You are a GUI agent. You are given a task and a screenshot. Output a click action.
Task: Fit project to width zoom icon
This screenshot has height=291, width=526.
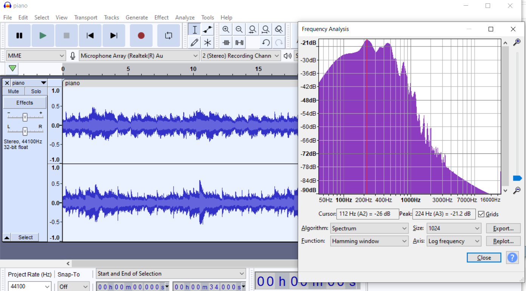[x=266, y=29]
